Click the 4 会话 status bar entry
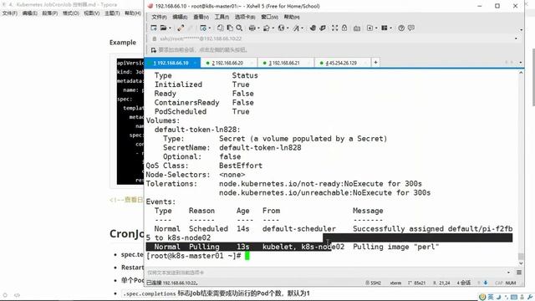This screenshot has width=535, height=301. pos(464,283)
